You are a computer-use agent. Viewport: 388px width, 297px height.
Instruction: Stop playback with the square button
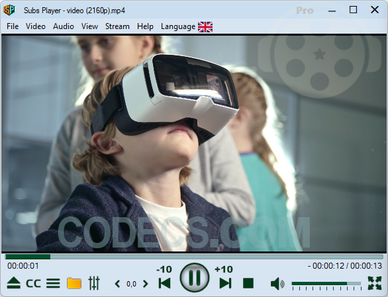(248, 283)
